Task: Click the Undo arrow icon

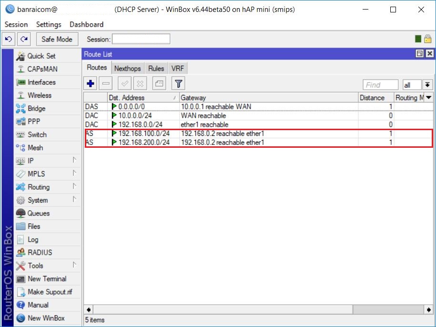Action: (9, 39)
